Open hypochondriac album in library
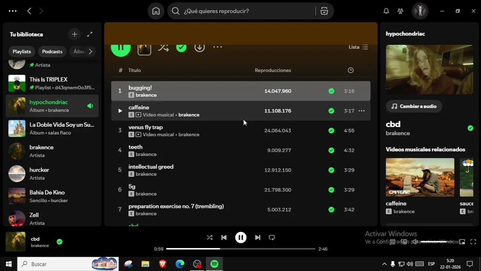This screenshot has width=481, height=271. (52, 106)
